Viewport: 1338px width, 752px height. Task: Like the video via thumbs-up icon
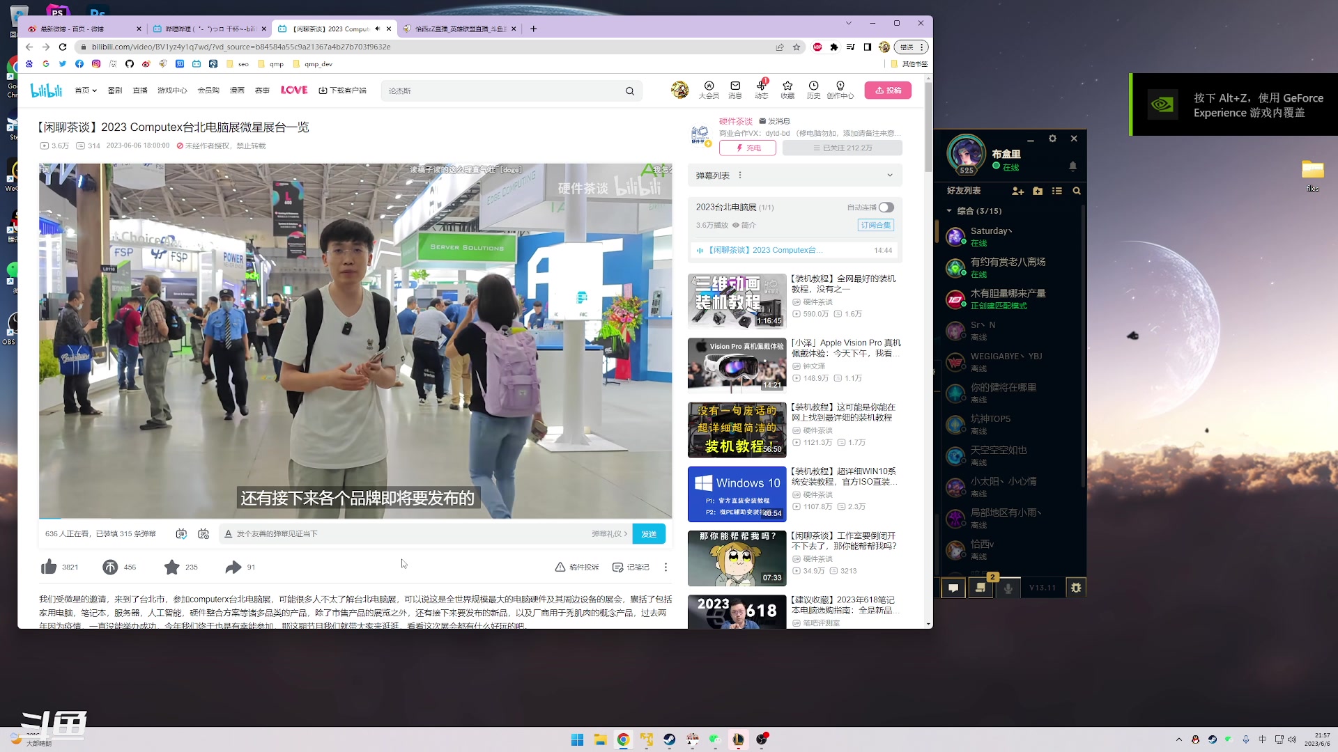coord(49,567)
